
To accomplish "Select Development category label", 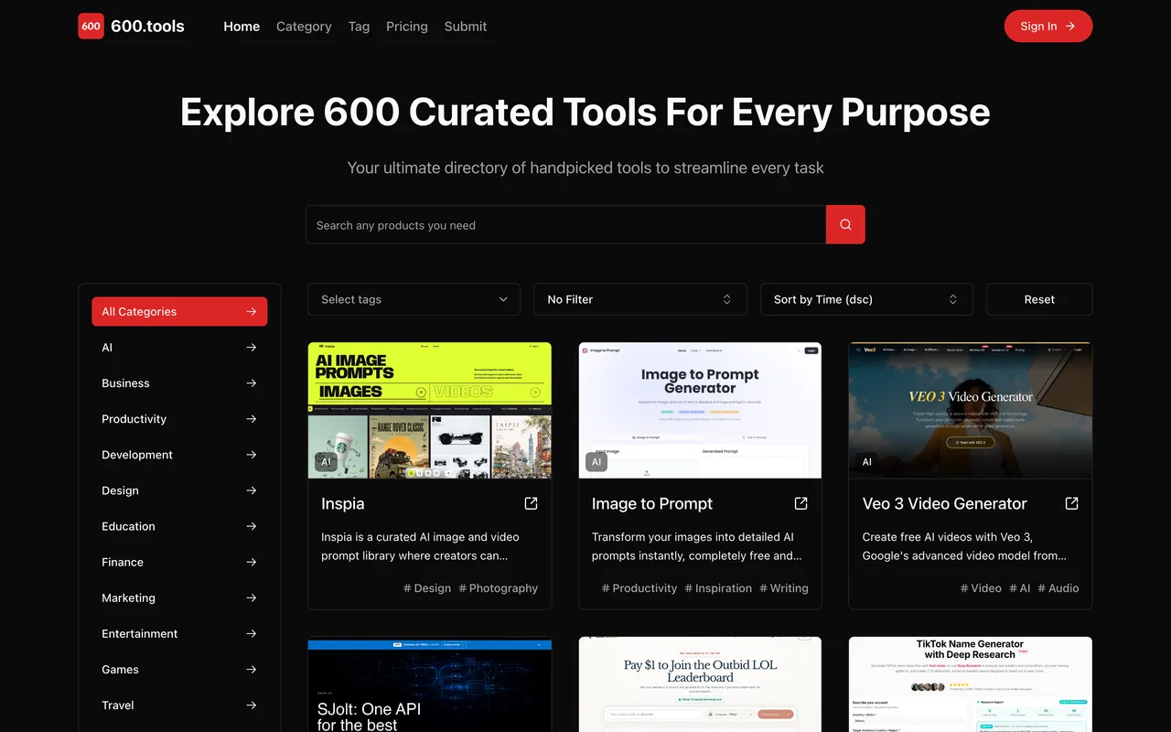I will pos(137,455).
